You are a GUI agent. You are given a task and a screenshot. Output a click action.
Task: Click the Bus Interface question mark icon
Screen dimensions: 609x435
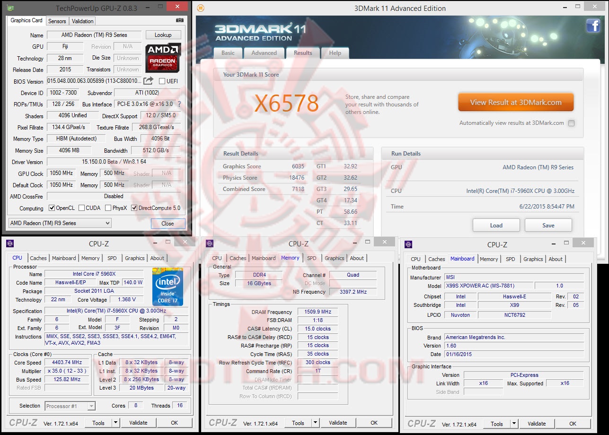179,104
